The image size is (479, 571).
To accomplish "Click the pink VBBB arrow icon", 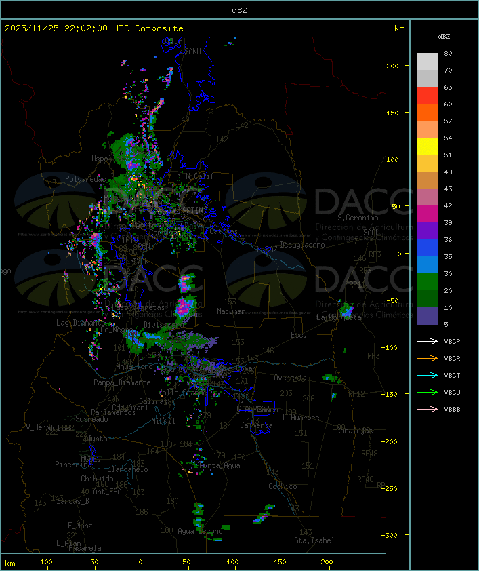I will pyautogui.click(x=428, y=410).
